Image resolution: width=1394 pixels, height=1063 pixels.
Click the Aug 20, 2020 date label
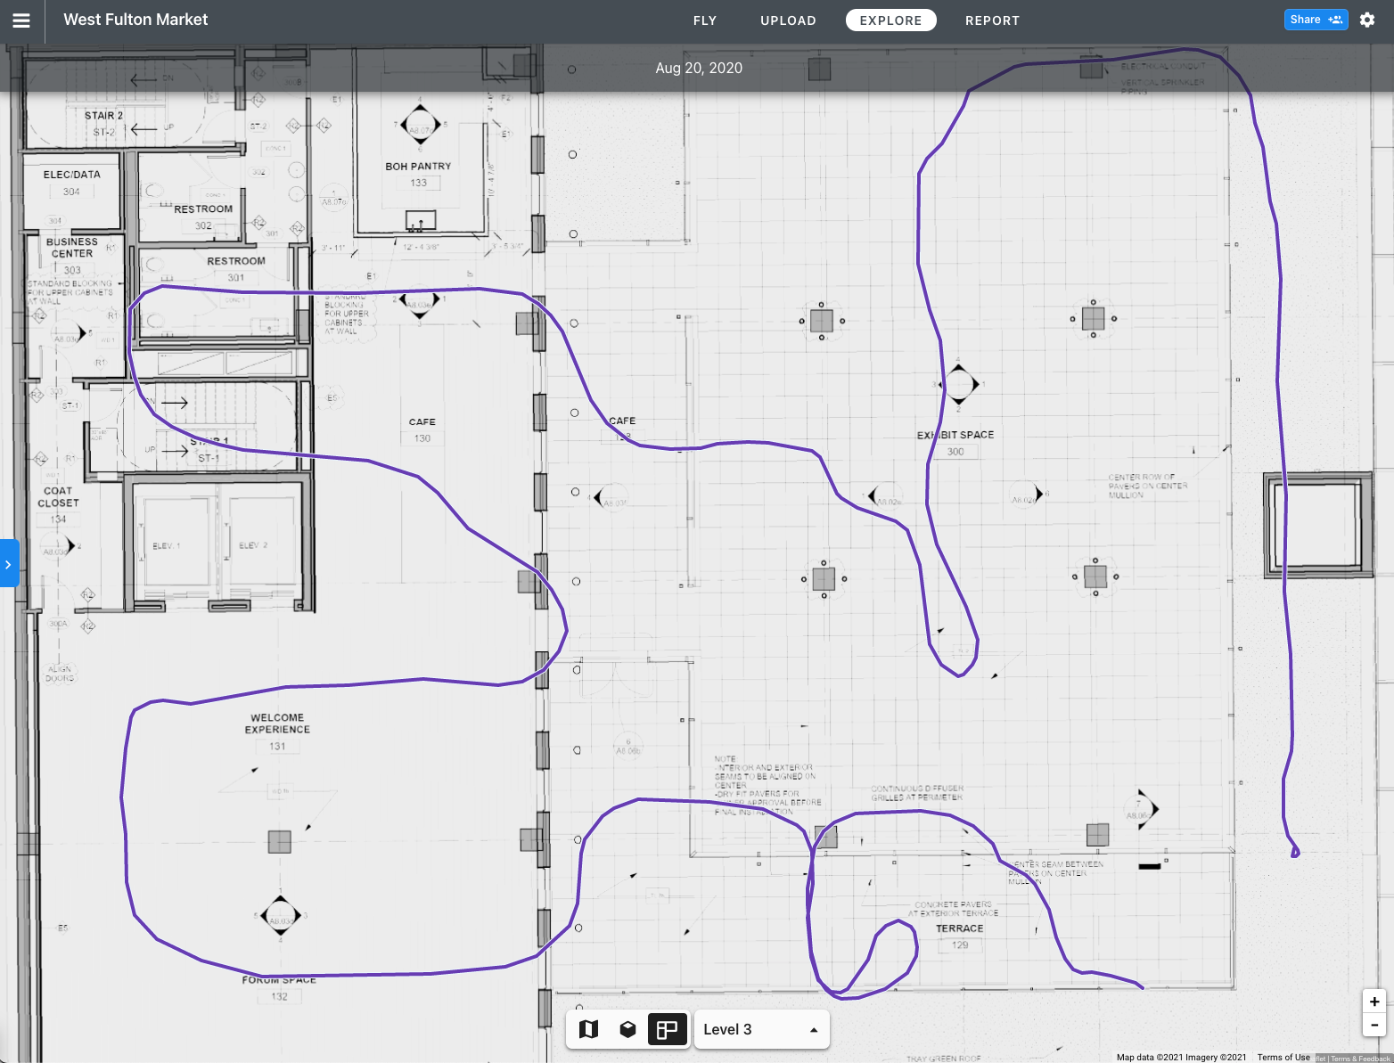pos(699,68)
